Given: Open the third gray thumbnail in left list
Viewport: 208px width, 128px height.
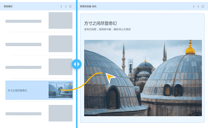Looking at the screenshot, I should pos(60,67).
